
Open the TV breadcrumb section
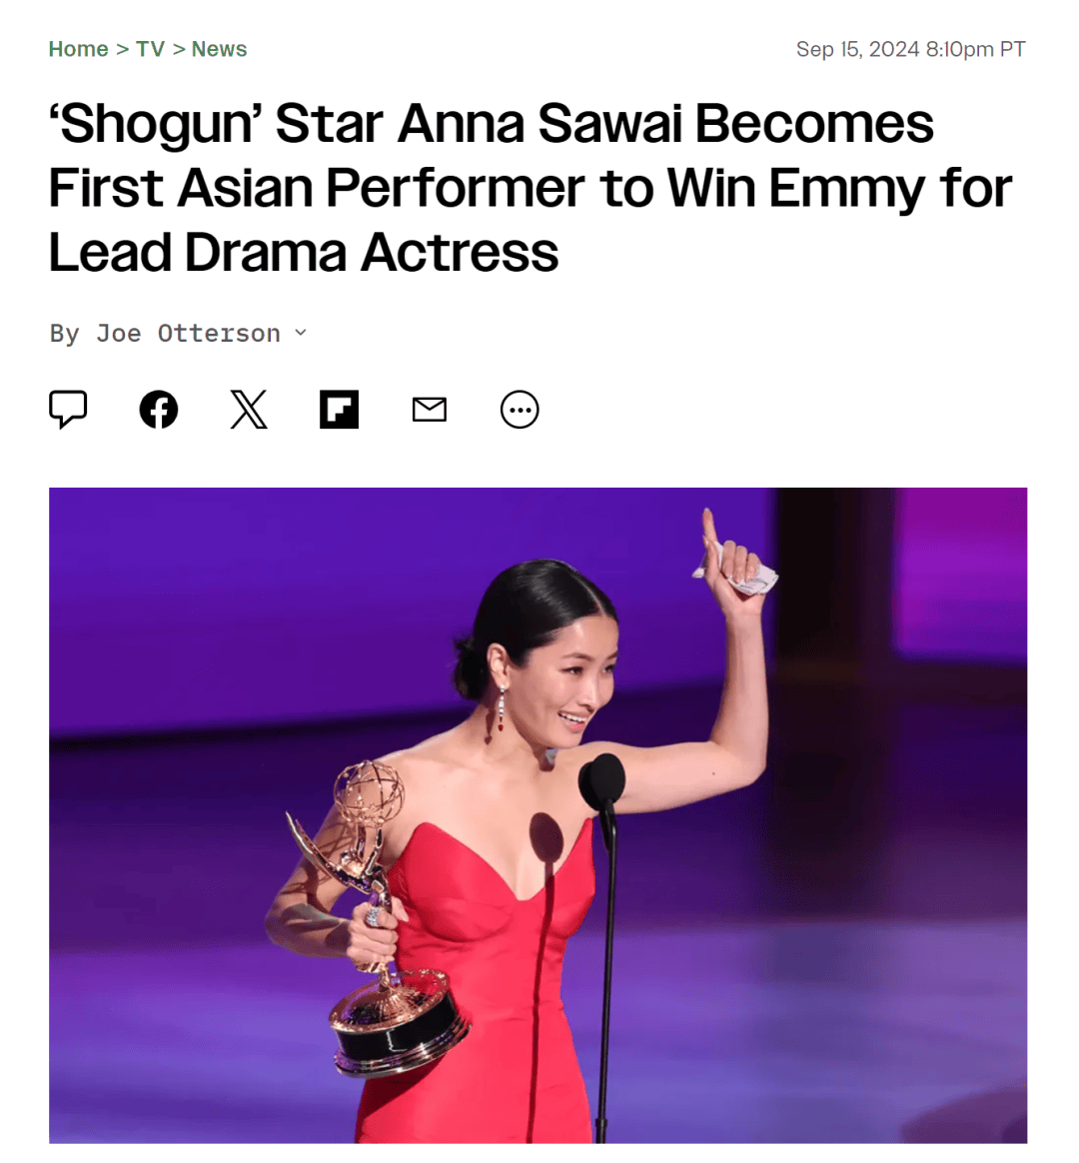[150, 49]
